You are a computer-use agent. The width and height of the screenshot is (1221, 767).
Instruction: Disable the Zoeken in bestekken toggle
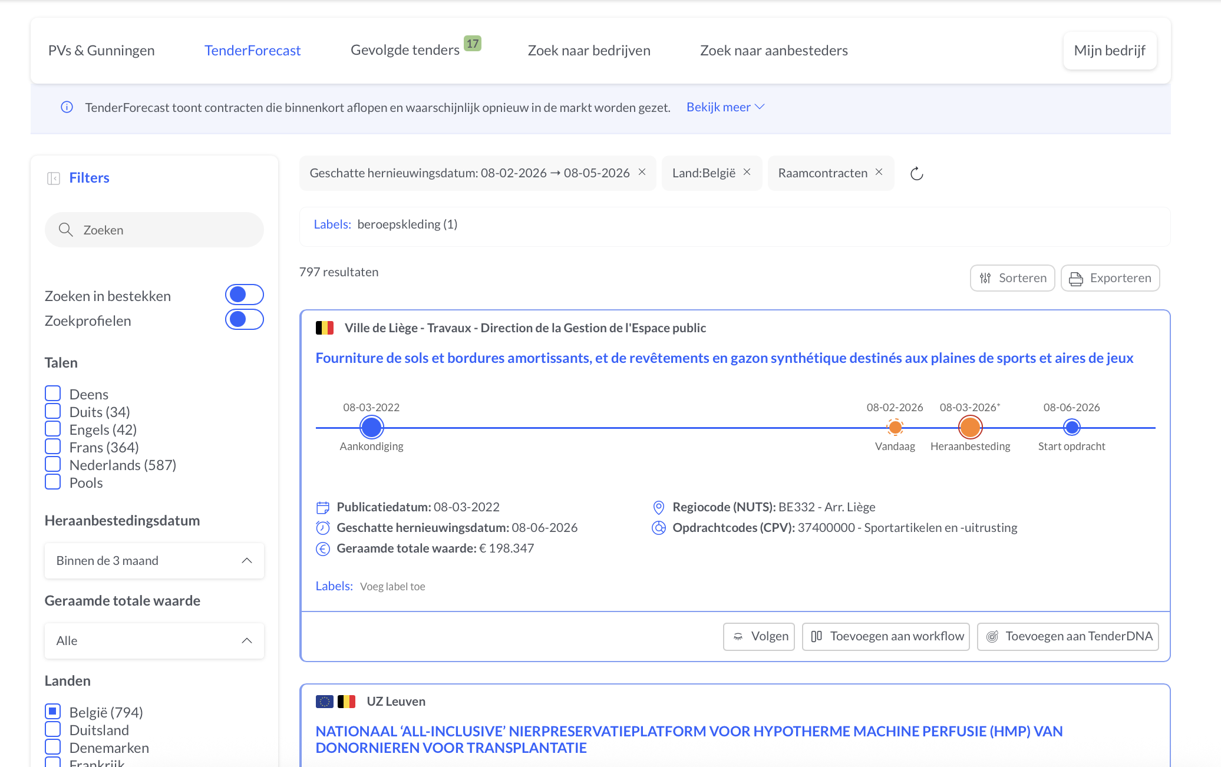[x=244, y=294]
